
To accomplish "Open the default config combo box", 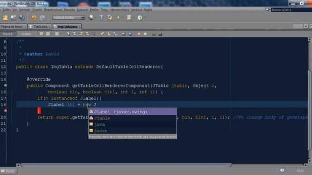I will click(69, 17).
